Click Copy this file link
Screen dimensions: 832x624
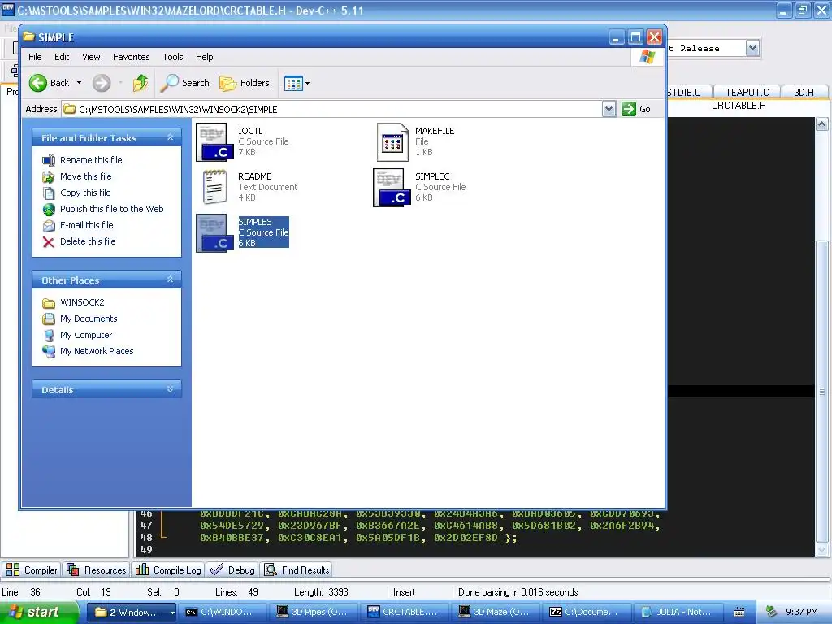pyautogui.click(x=84, y=193)
